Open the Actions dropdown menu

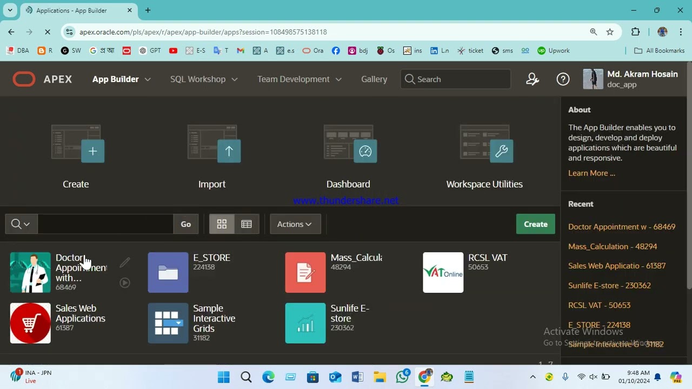[295, 224]
